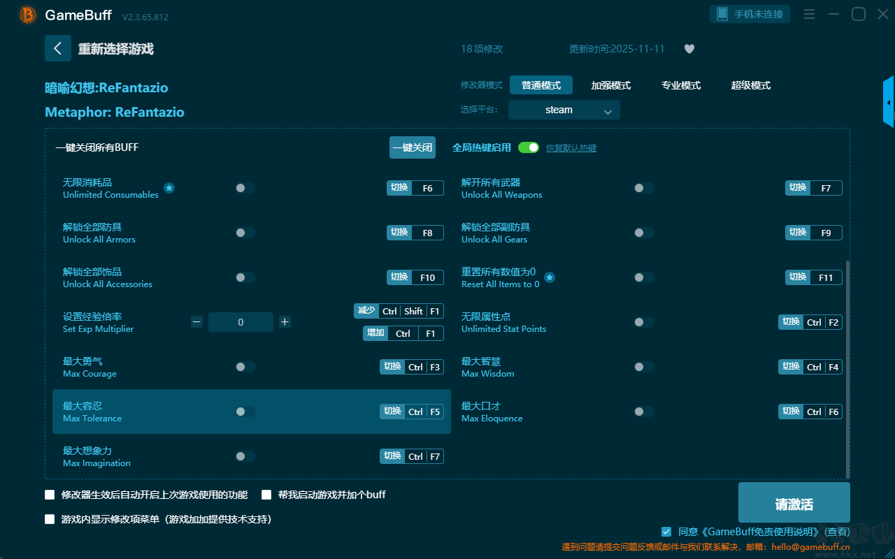
Task: Click the V2.3.65.812 version text
Action: (x=145, y=17)
